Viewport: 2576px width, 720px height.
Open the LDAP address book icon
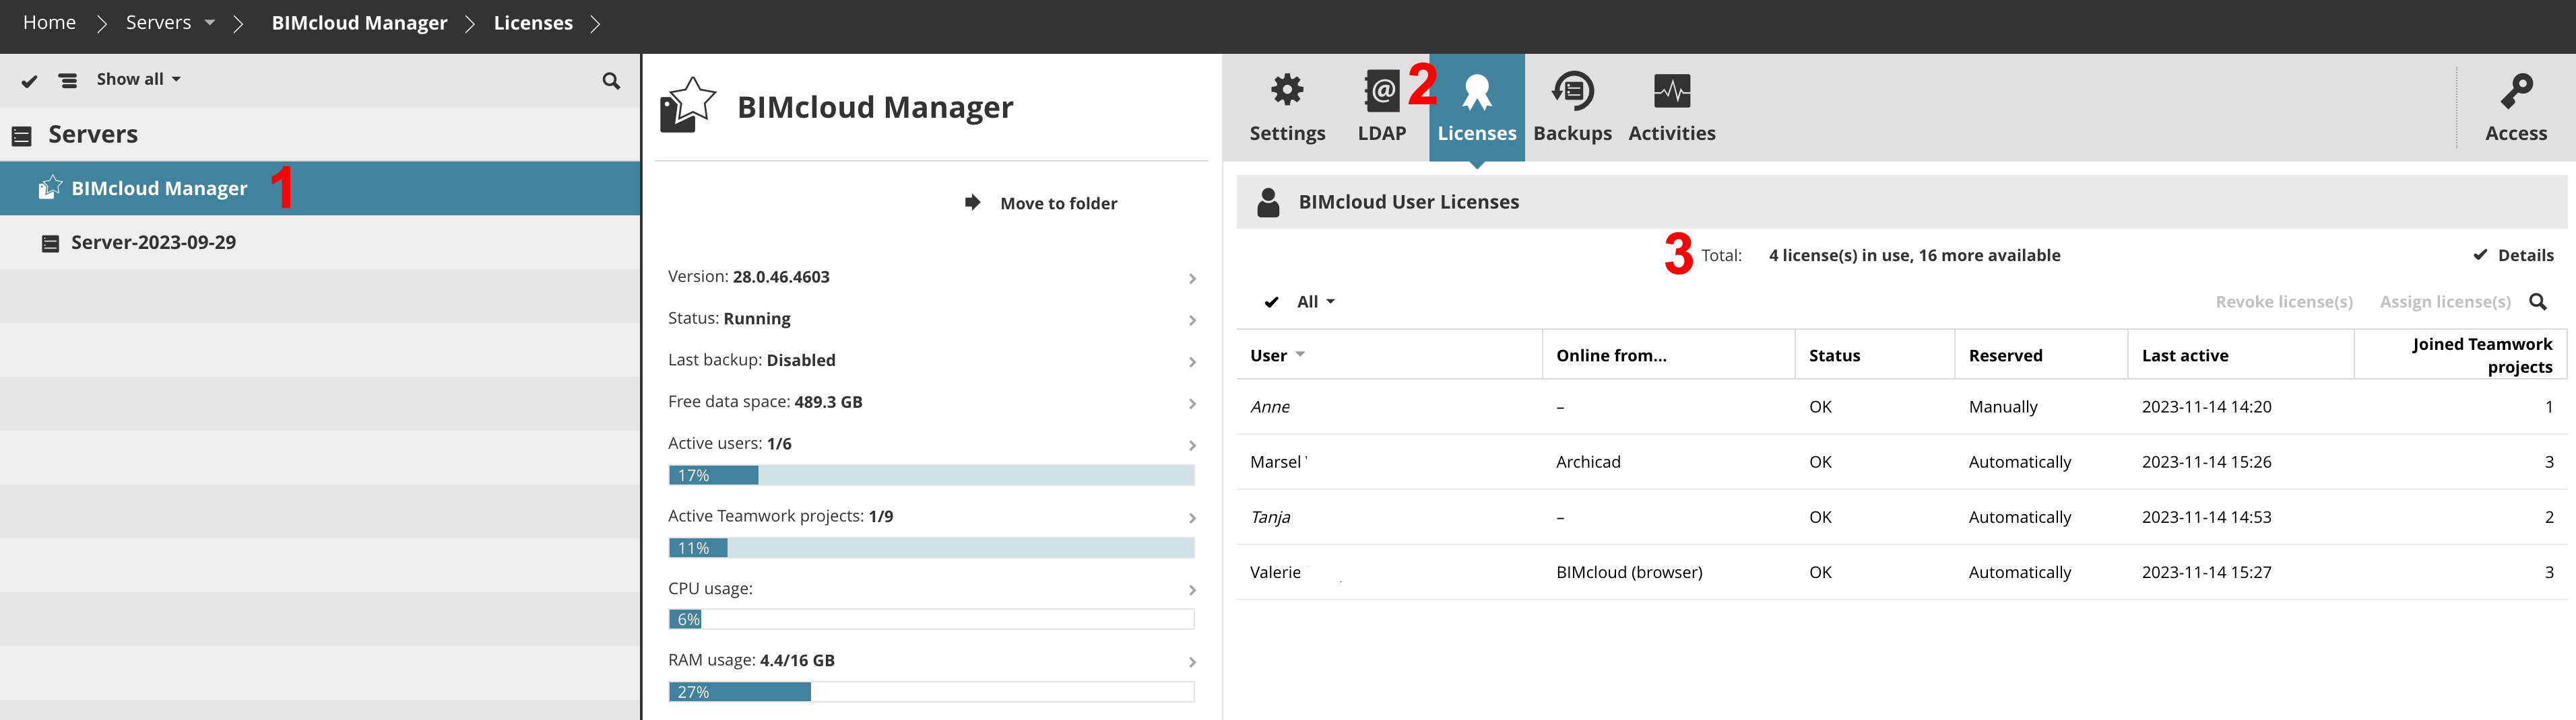point(1382,91)
